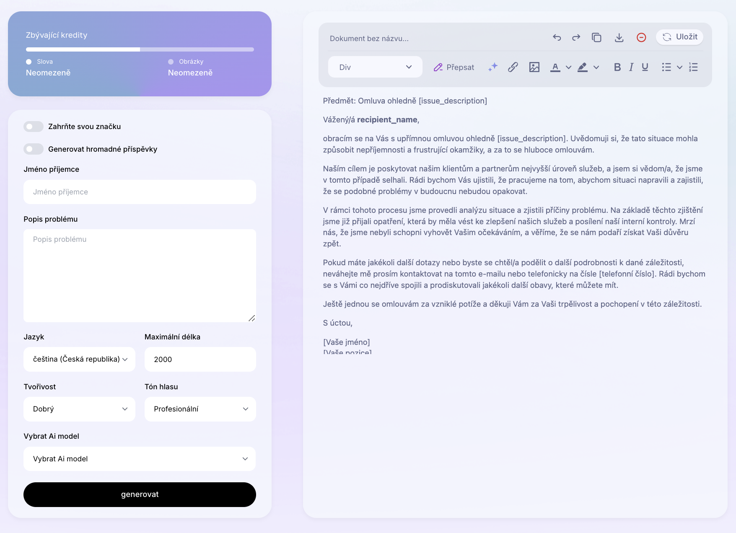Apply numbered list formatting
The width and height of the screenshot is (736, 533).
(x=694, y=67)
